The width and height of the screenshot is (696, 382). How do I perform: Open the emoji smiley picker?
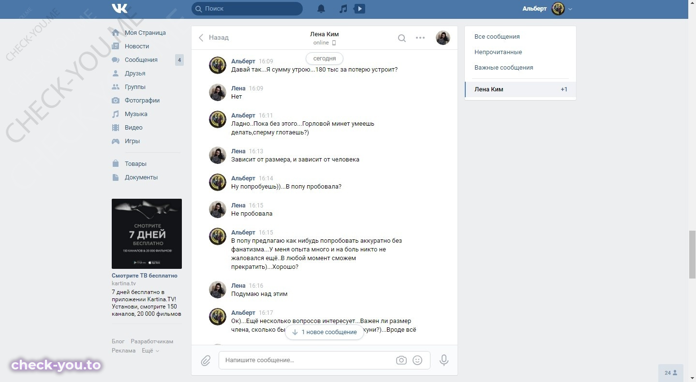click(x=417, y=360)
